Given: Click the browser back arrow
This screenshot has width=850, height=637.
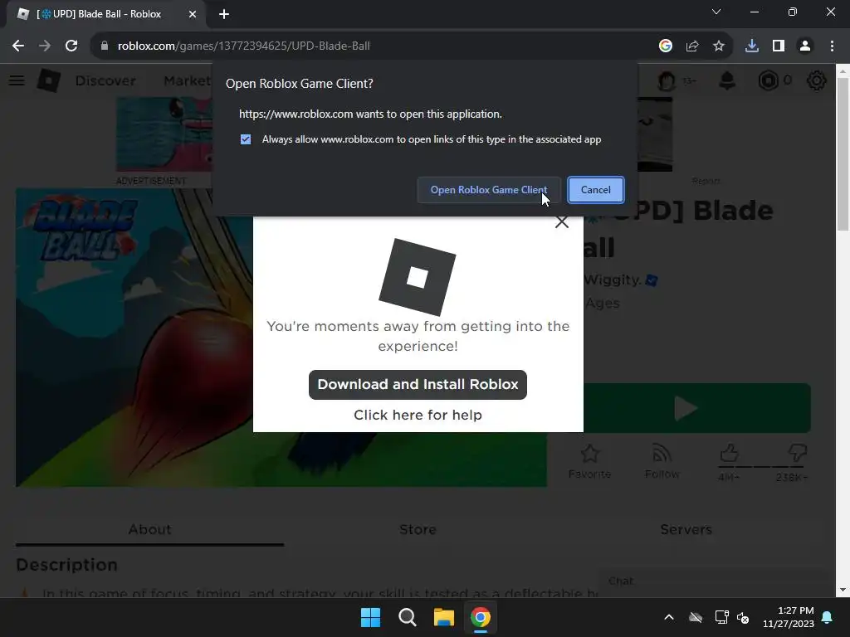Looking at the screenshot, I should pyautogui.click(x=18, y=46).
